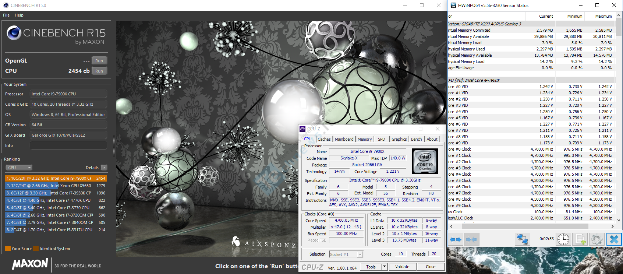Click GIGABYTE X299 AORUS Gaming 3 header row

pyautogui.click(x=531, y=24)
